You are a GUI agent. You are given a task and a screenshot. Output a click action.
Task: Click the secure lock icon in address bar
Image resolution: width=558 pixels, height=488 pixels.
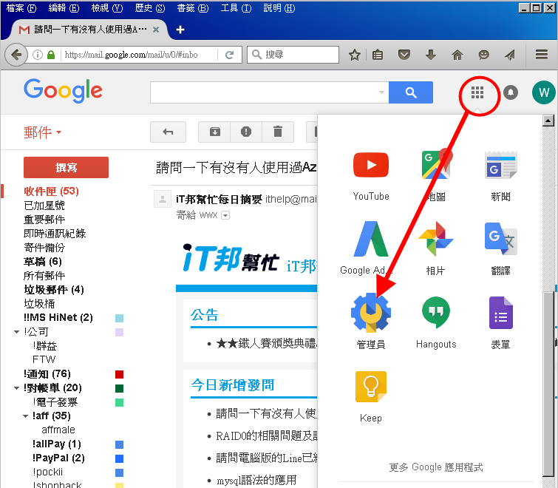[51, 55]
